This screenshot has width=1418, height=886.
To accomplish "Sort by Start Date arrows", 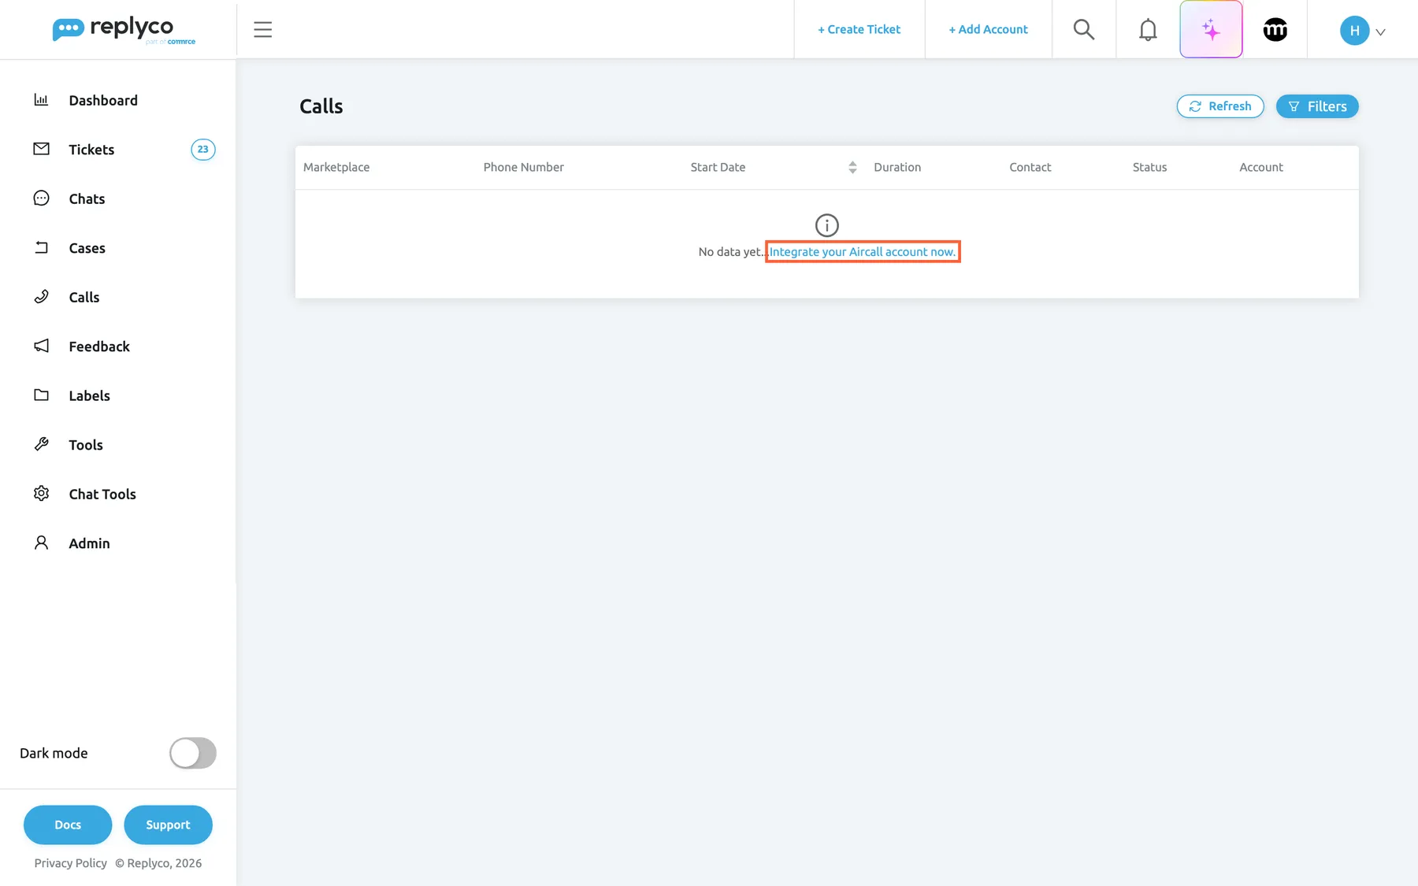I will (x=852, y=167).
